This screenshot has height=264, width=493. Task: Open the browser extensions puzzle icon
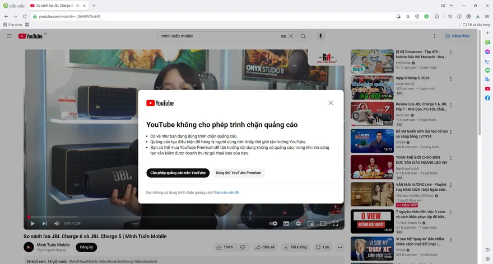[437, 16]
